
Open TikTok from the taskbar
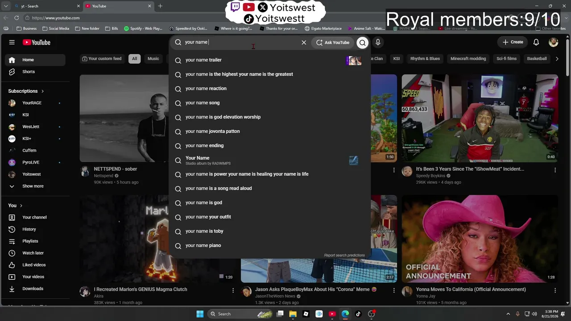358,314
